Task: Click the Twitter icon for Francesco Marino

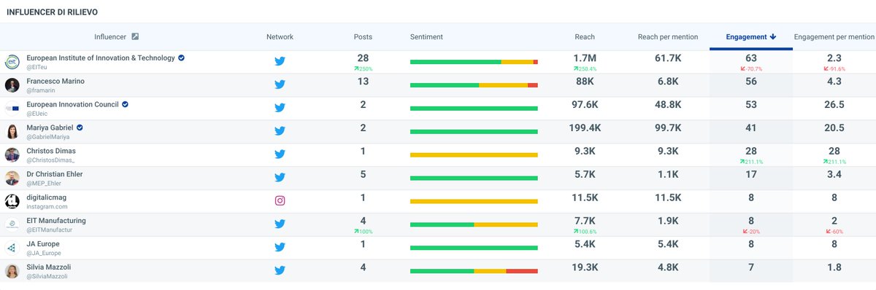Action: 280,85
